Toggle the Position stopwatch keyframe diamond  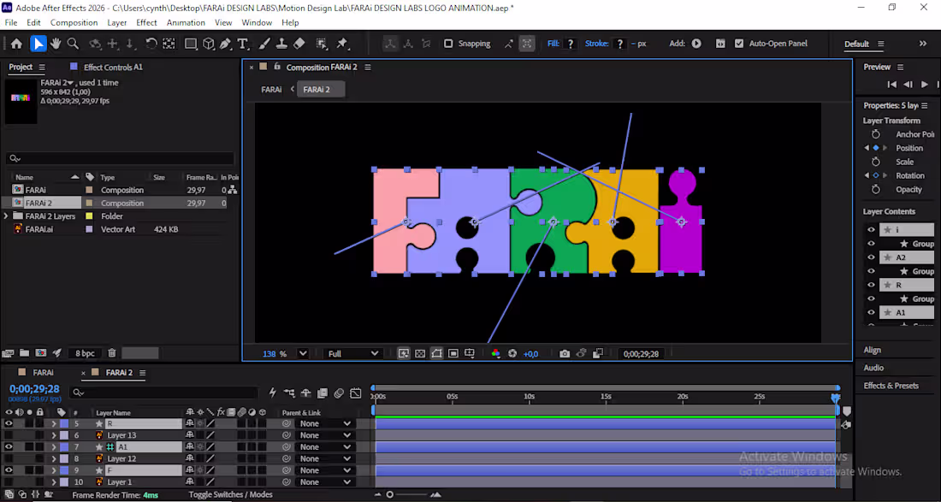click(876, 148)
